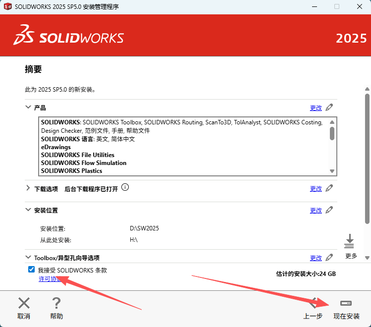Image resolution: width=371 pixels, height=327 pixels.
Task: Select eDrawings in the product list
Action: click(x=56, y=147)
